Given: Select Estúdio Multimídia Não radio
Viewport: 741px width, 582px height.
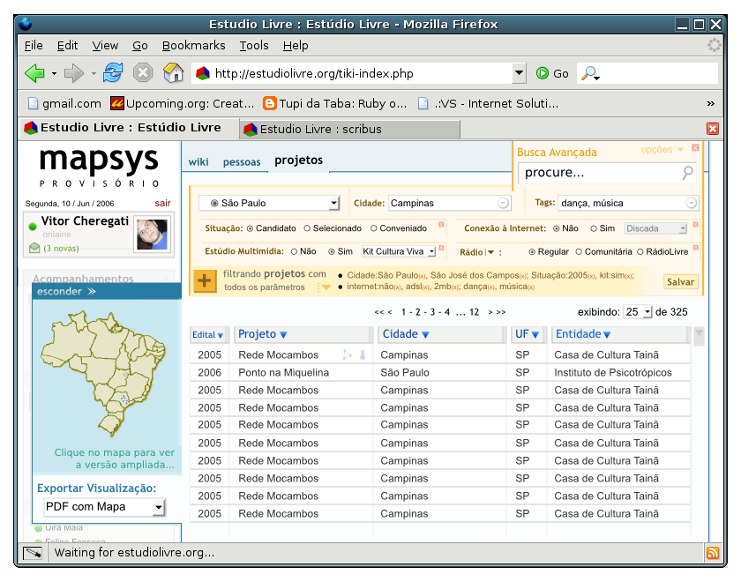Looking at the screenshot, I should coord(294,252).
